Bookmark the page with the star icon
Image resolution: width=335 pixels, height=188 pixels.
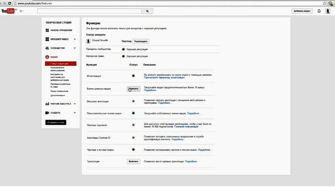[325, 4]
